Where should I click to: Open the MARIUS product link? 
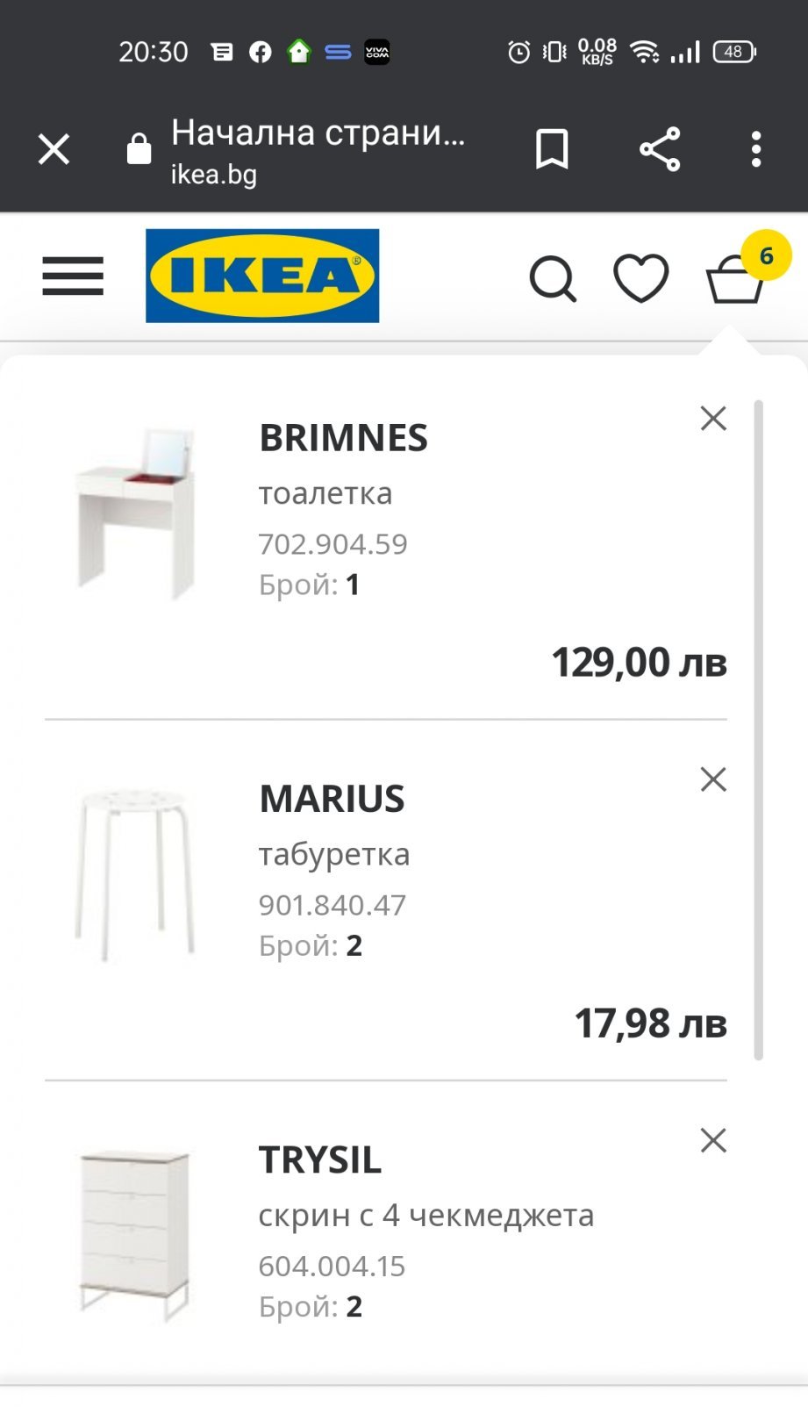pos(332,799)
